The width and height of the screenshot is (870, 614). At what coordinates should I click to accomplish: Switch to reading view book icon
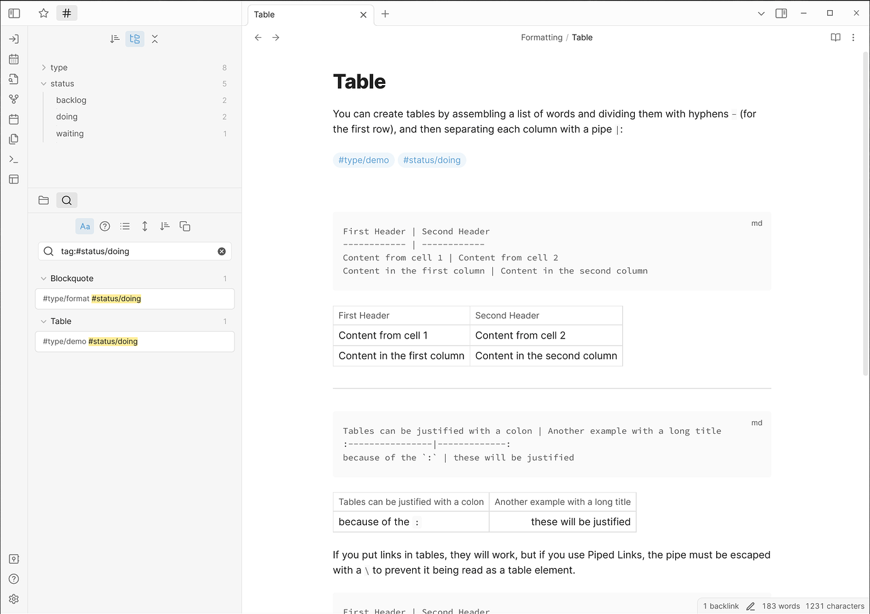coord(835,38)
